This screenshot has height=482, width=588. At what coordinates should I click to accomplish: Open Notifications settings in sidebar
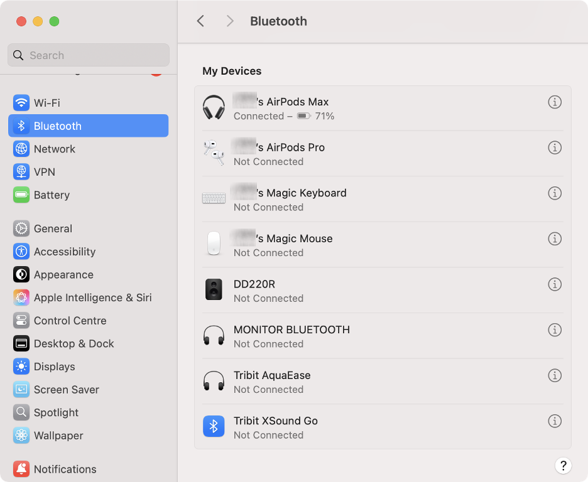[x=88, y=469]
